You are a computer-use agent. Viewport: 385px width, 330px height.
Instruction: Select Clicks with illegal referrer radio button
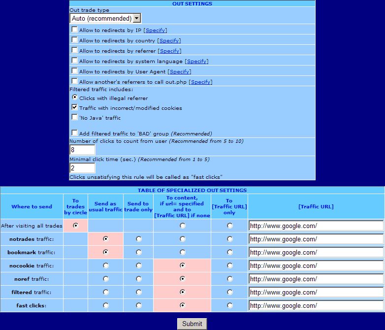(75, 98)
